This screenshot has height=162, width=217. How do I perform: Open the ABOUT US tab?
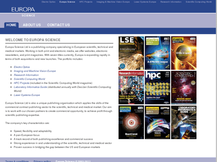(x=32, y=25)
